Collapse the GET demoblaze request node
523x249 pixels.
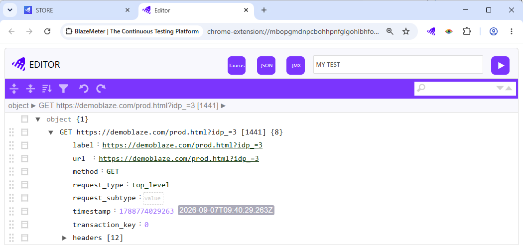coord(51,132)
